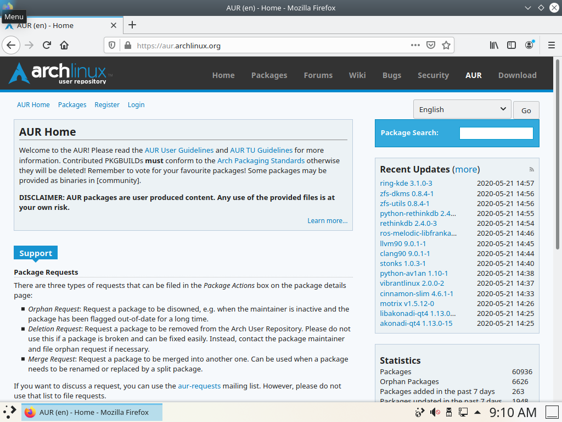Image resolution: width=562 pixels, height=422 pixels.
Task: Open the Arch Packaging Standards link
Action: 261,161
